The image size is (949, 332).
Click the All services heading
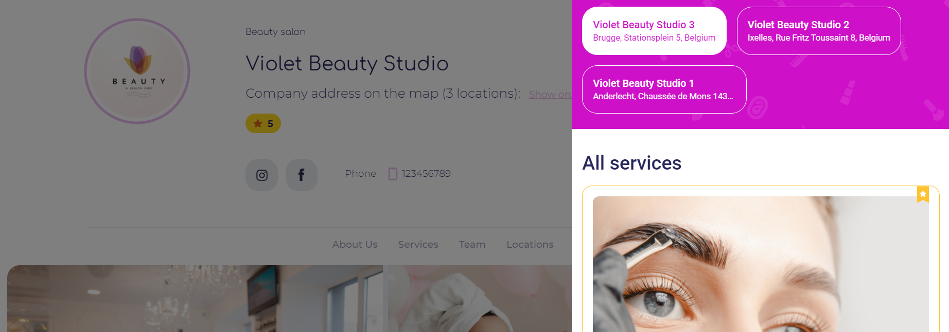(x=632, y=163)
